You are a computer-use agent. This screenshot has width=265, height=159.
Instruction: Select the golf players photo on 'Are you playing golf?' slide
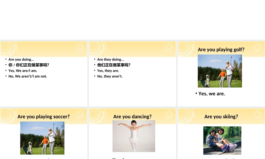click(x=220, y=71)
